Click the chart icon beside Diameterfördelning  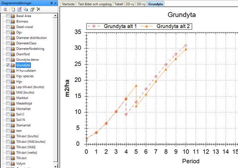(x=13, y=48)
